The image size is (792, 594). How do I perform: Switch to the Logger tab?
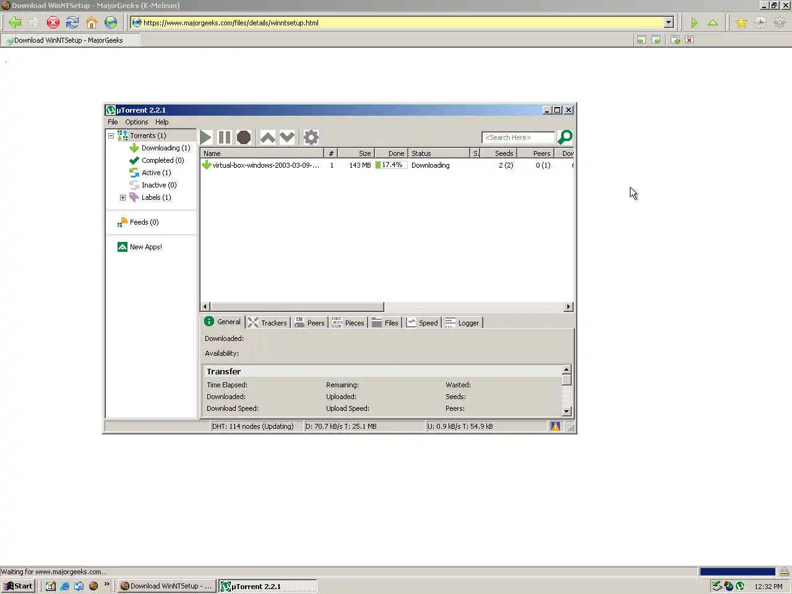click(462, 322)
